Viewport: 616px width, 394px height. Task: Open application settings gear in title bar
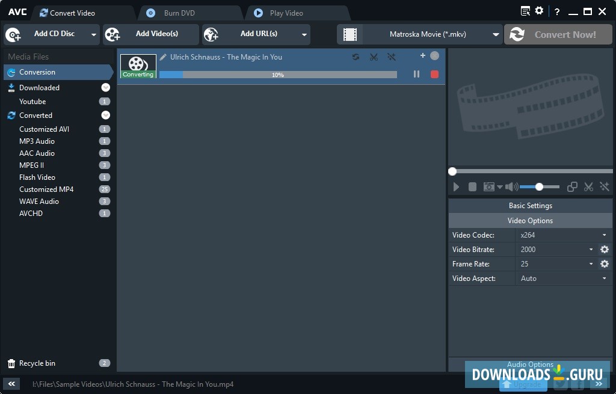point(538,10)
